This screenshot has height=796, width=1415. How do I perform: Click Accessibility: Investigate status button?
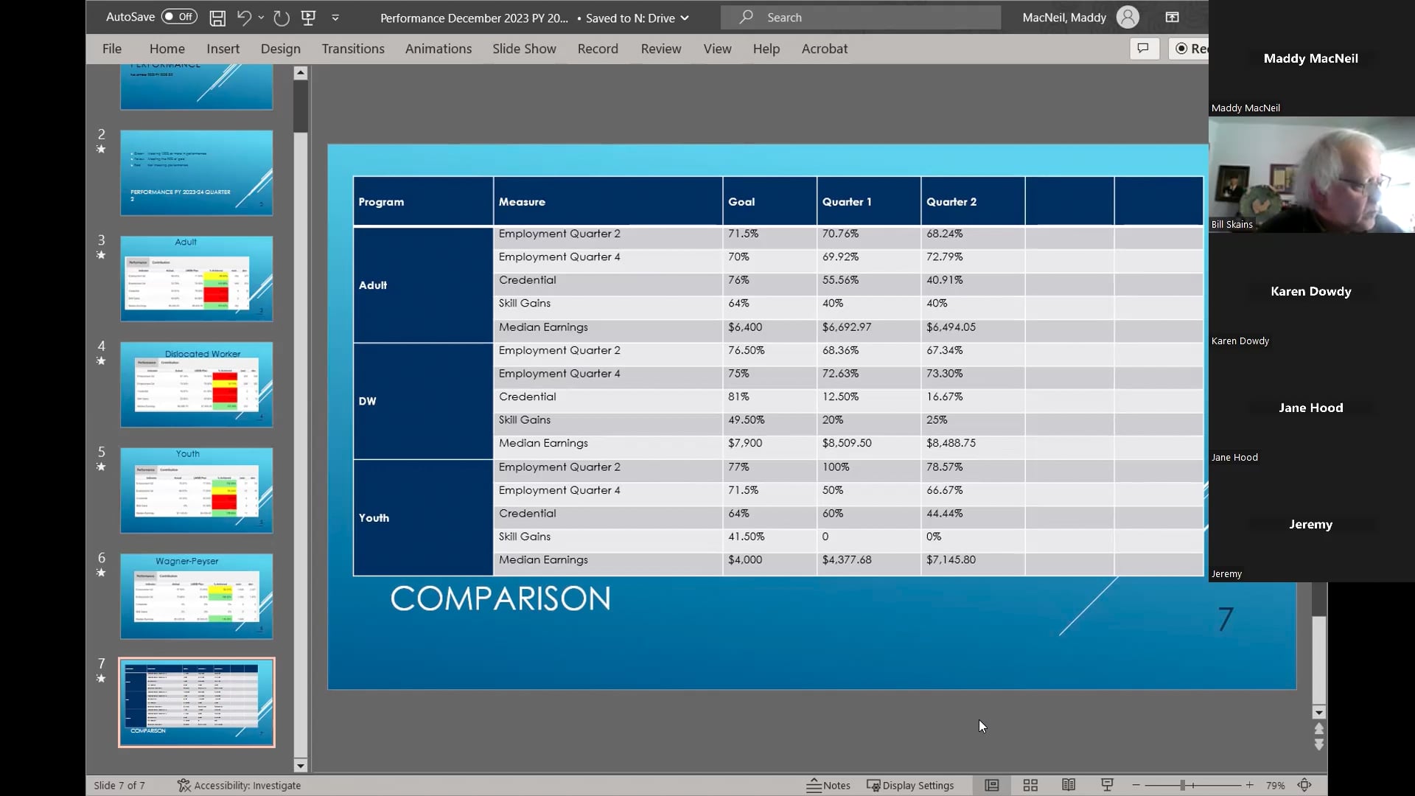239,786
